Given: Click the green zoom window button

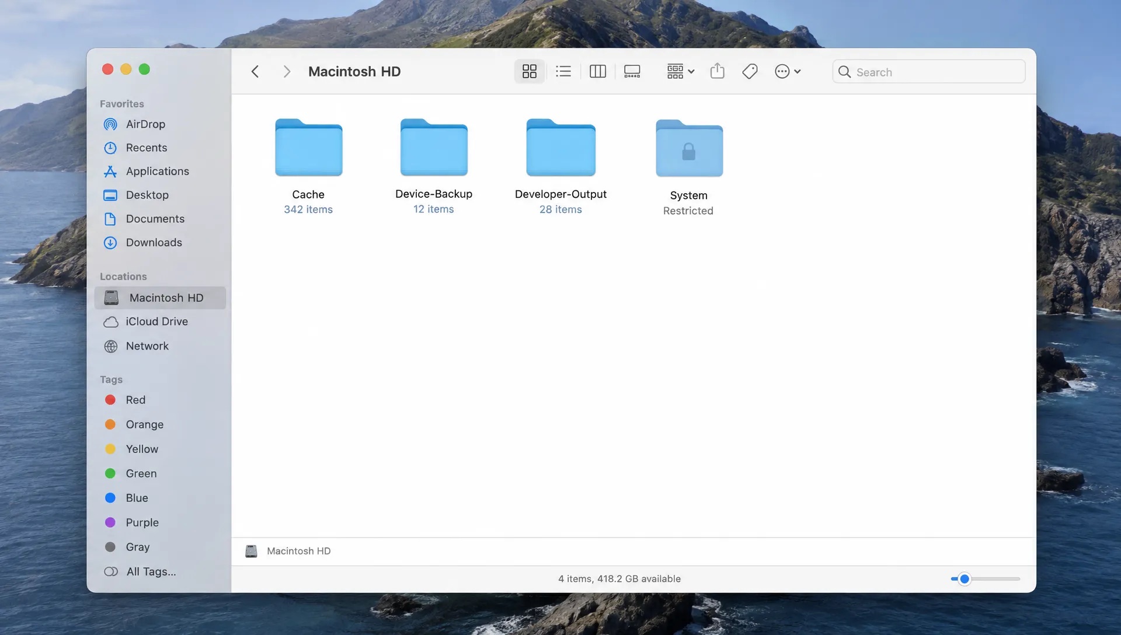Looking at the screenshot, I should pyautogui.click(x=144, y=69).
